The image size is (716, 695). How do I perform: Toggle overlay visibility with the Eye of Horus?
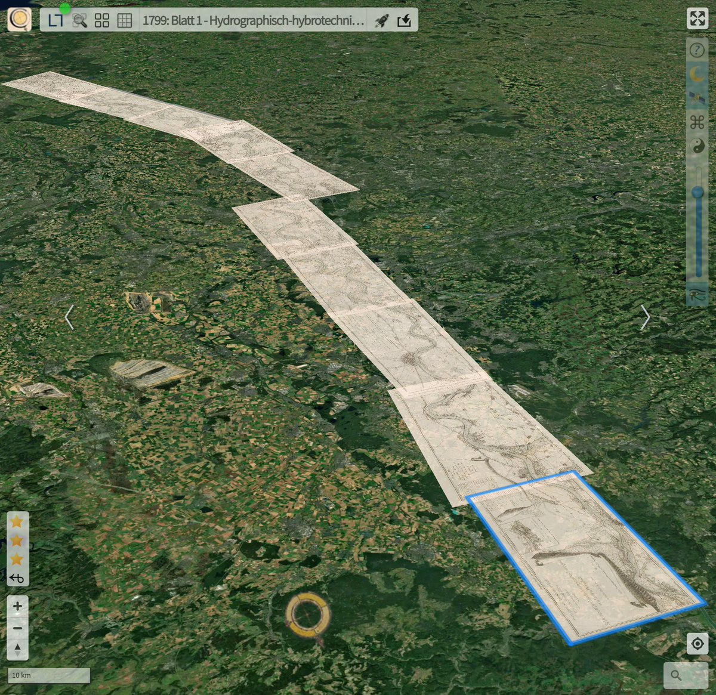click(697, 294)
